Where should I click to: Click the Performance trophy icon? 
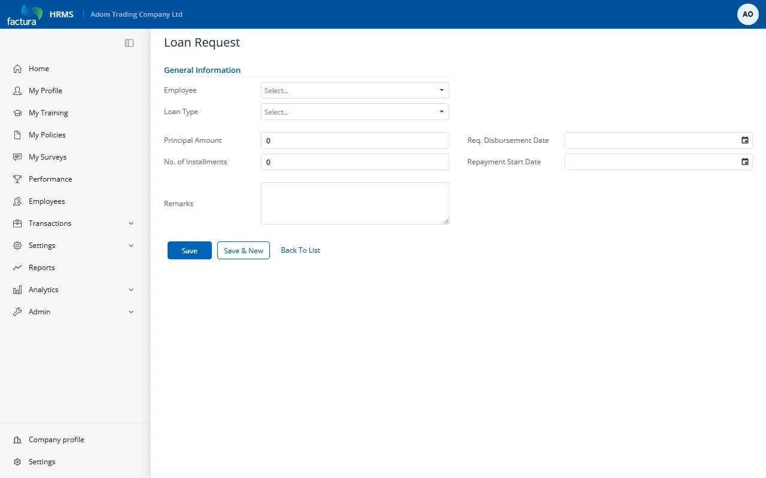click(x=17, y=179)
